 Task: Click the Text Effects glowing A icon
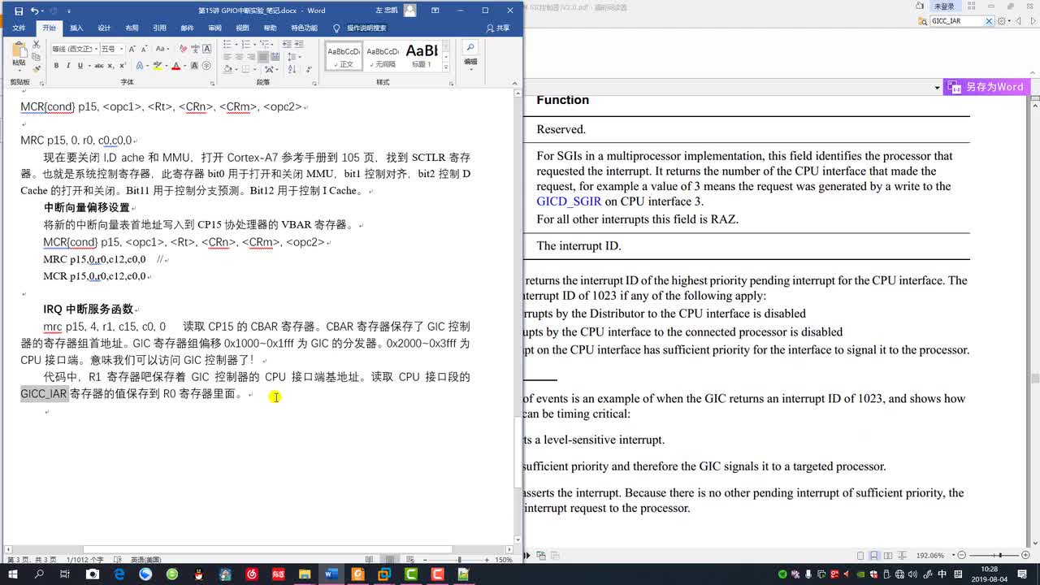[x=140, y=66]
